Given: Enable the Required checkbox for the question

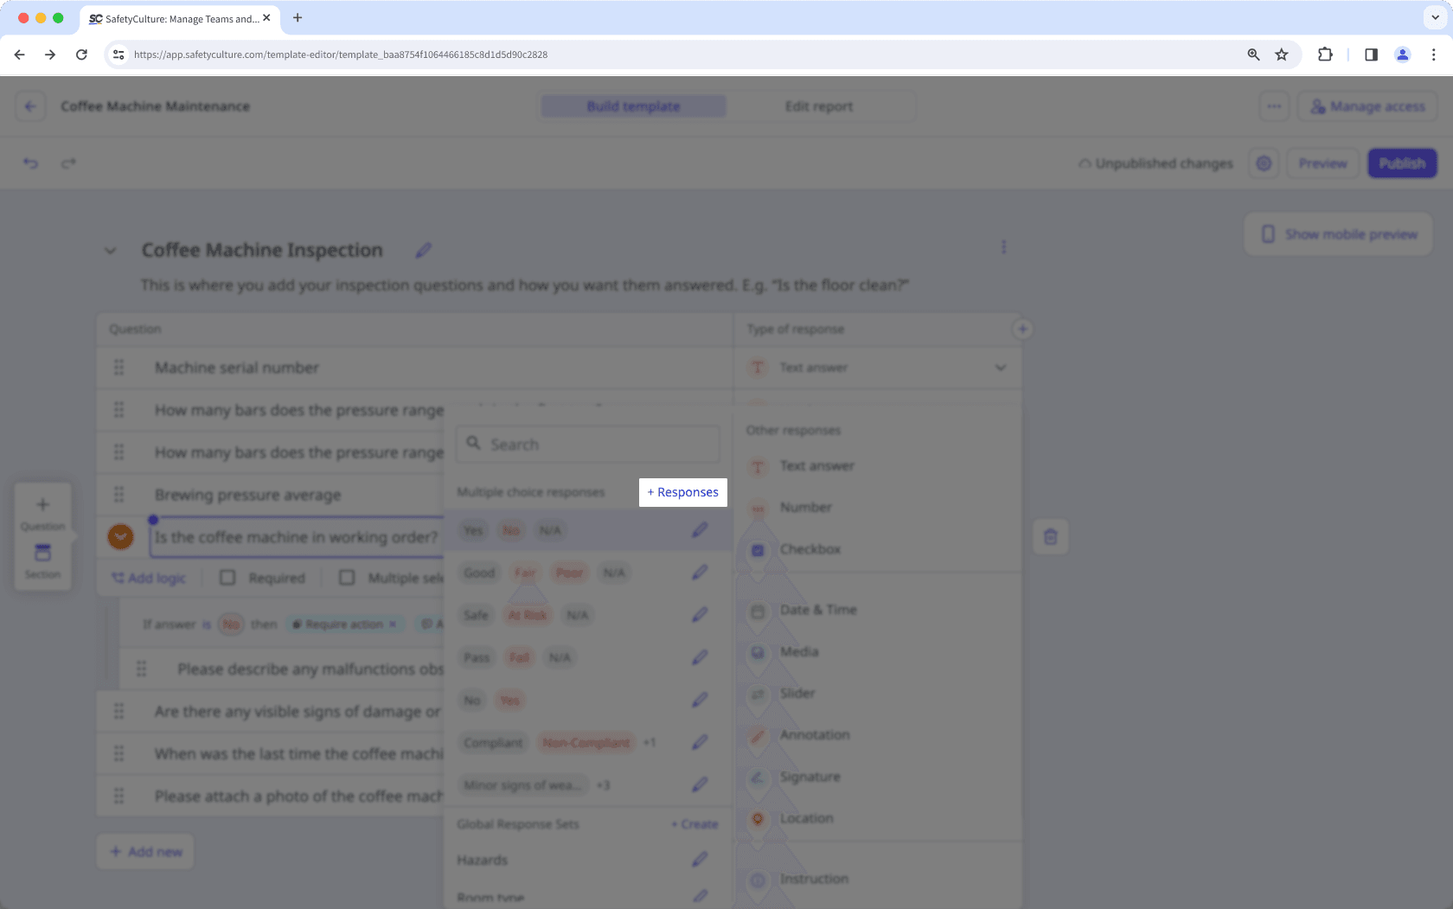Looking at the screenshot, I should (227, 578).
